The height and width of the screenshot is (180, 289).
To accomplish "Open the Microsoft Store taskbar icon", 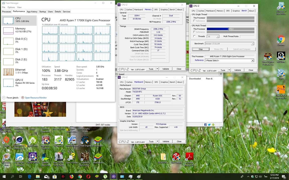I will point(54,176).
